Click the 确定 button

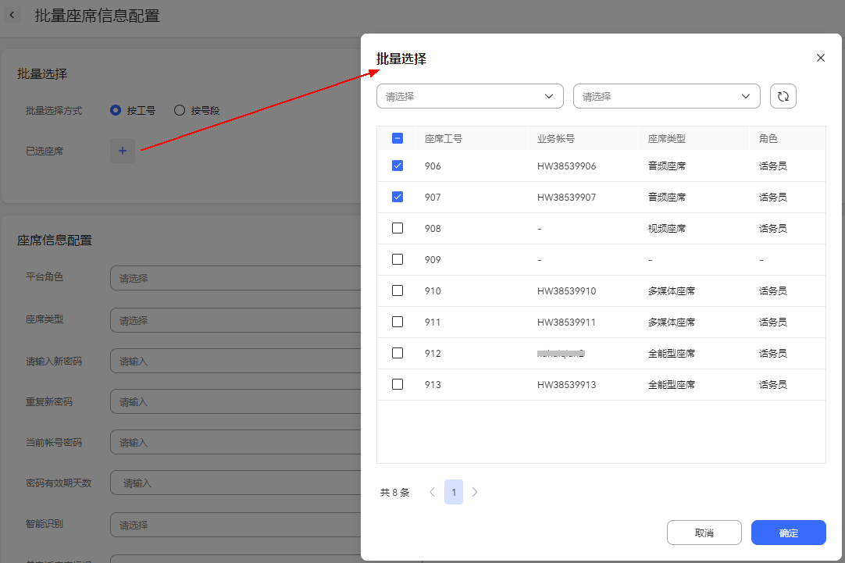[788, 533]
